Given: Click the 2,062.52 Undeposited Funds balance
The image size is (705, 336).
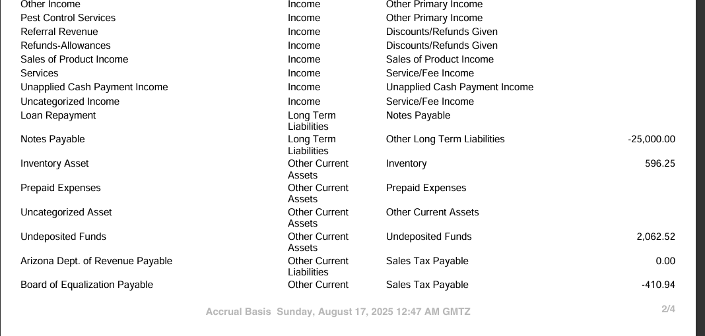Looking at the screenshot, I should point(655,237).
